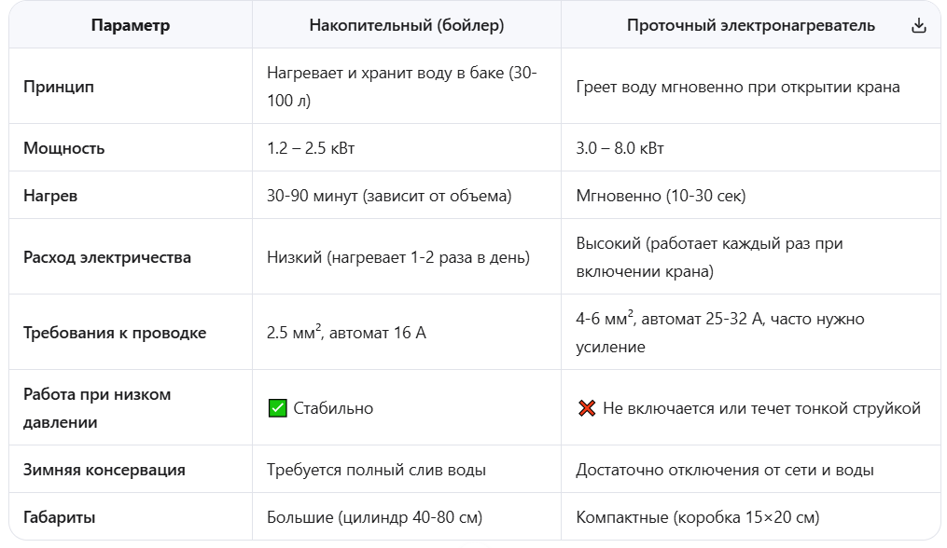The image size is (947, 548).
Task: Select the Накопительный (бойлер) column header
Action: [x=407, y=25]
